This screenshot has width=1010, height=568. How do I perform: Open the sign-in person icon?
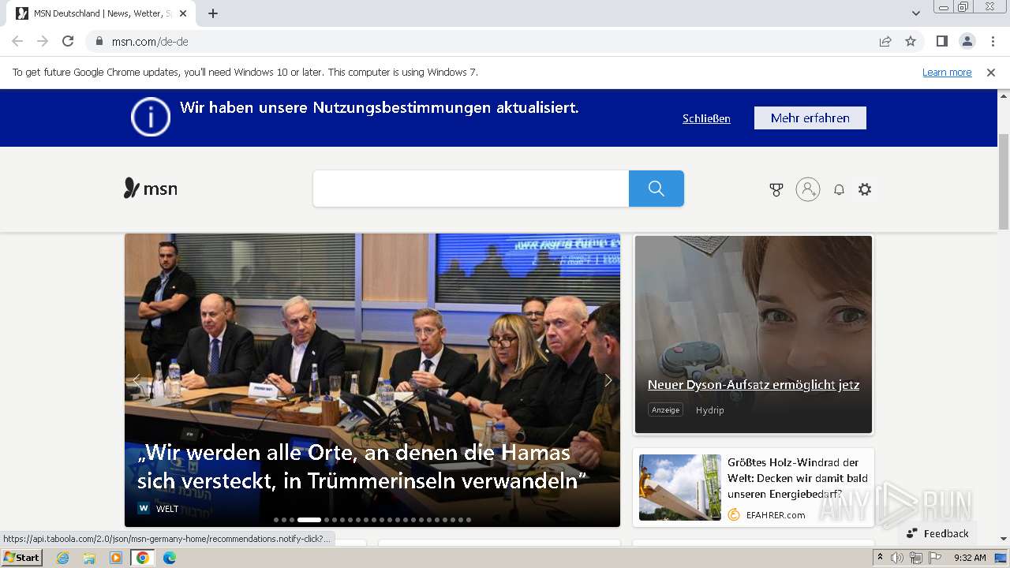[808, 189]
